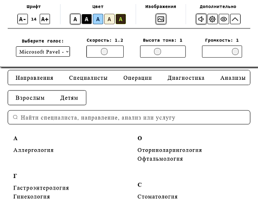Click the eye visibility icon
258x209 pixels.
click(224, 19)
